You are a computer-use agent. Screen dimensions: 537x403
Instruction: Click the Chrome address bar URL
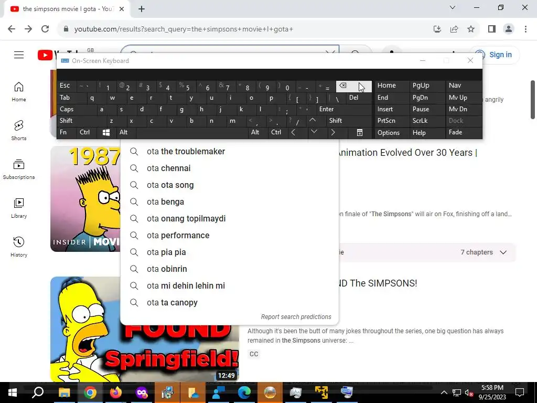(x=184, y=29)
